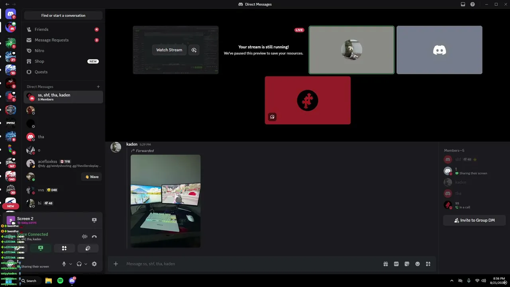Toggle headphone deafen

point(79,264)
